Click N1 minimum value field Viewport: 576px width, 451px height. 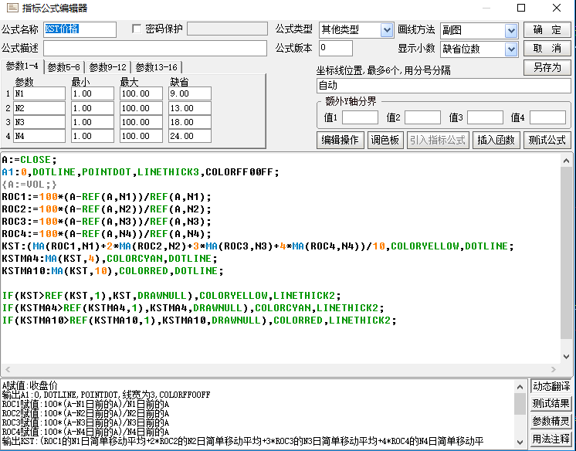(x=93, y=93)
